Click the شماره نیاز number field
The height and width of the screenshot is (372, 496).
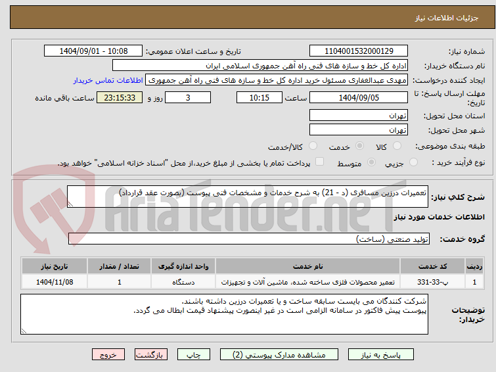click(x=359, y=51)
